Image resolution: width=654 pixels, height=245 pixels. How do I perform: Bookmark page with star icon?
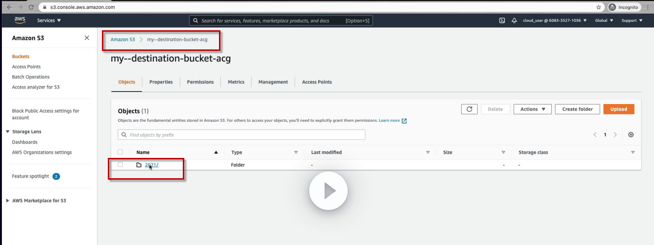(x=599, y=7)
